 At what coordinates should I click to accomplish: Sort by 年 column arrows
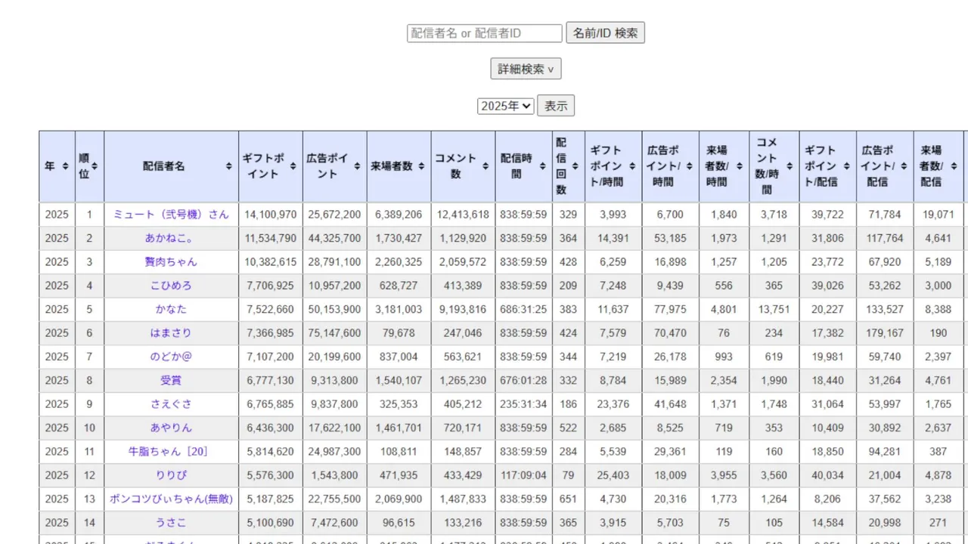pos(66,166)
